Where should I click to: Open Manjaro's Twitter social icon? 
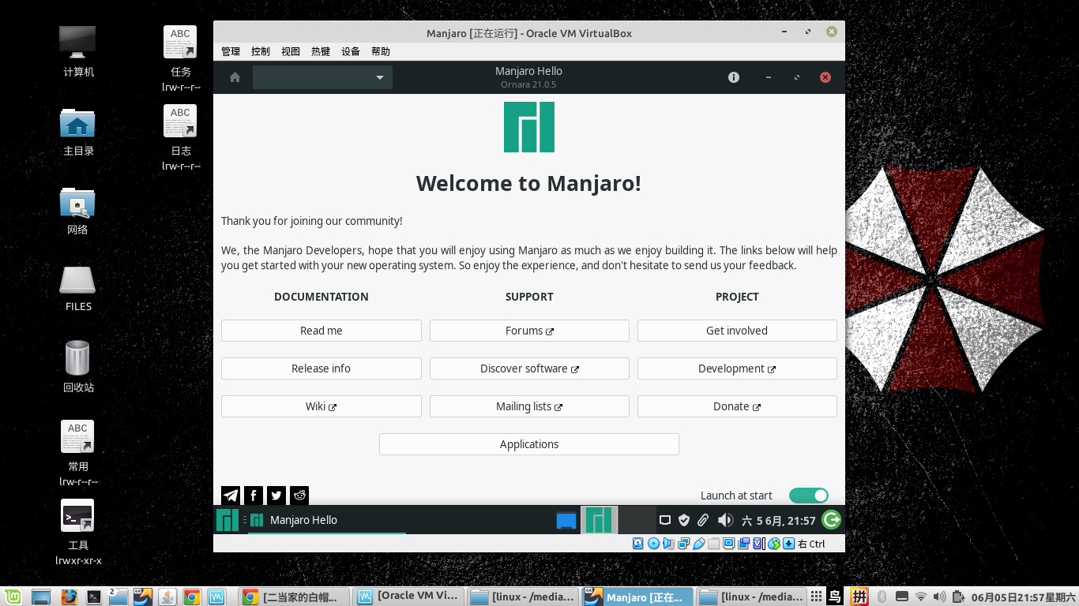(276, 496)
